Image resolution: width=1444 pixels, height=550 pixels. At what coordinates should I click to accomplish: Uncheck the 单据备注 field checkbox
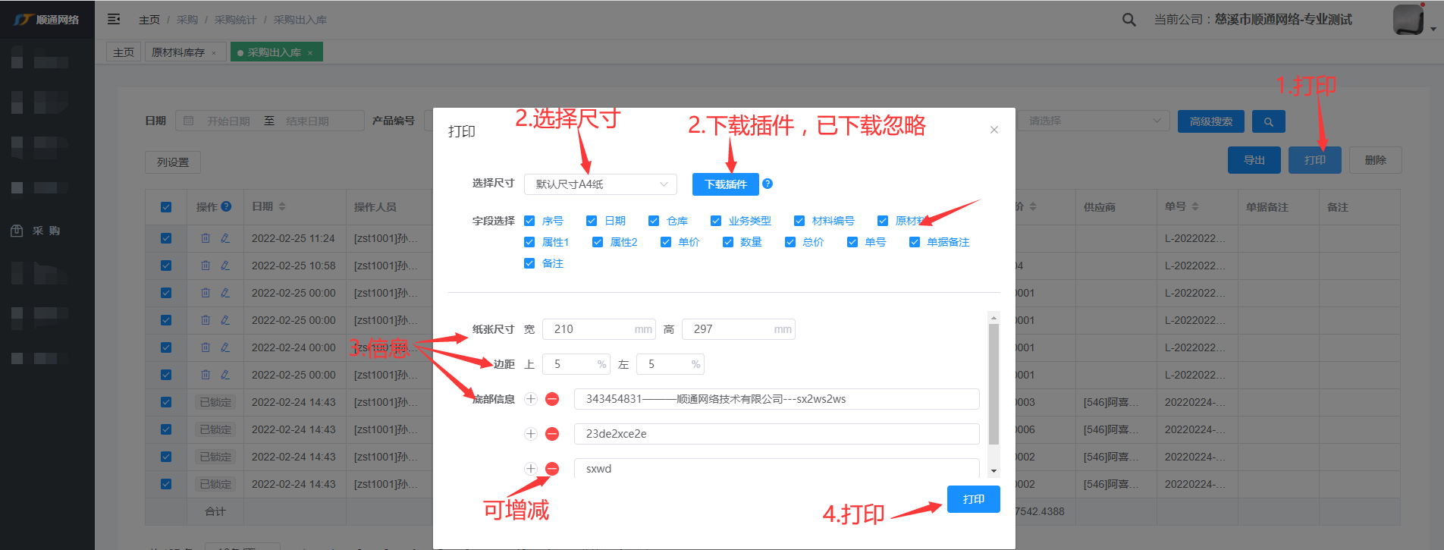coord(915,242)
